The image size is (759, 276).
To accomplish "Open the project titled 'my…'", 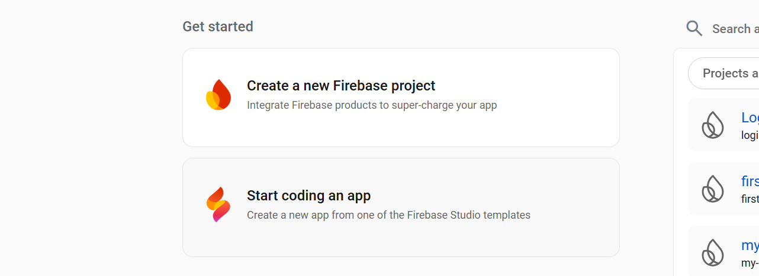I will pos(750,245).
